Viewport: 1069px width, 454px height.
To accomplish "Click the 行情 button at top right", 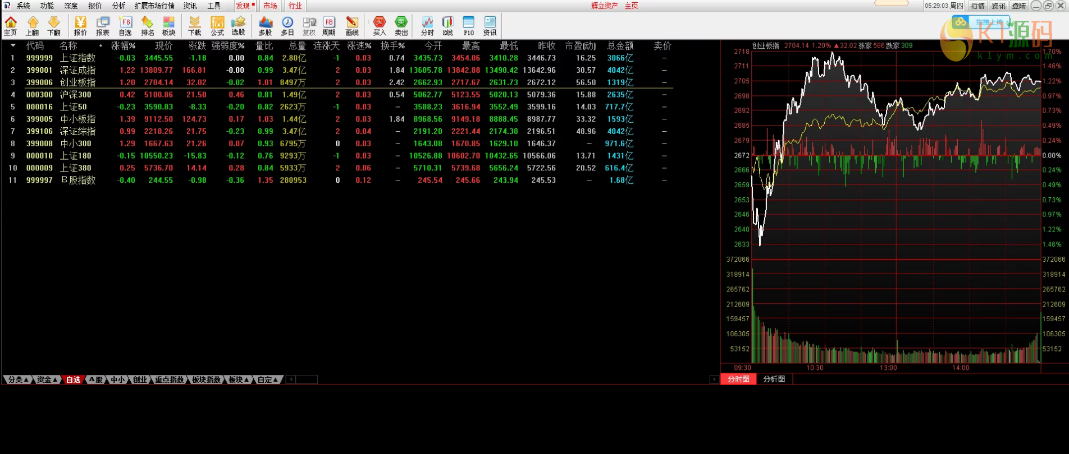I will click(x=978, y=6).
